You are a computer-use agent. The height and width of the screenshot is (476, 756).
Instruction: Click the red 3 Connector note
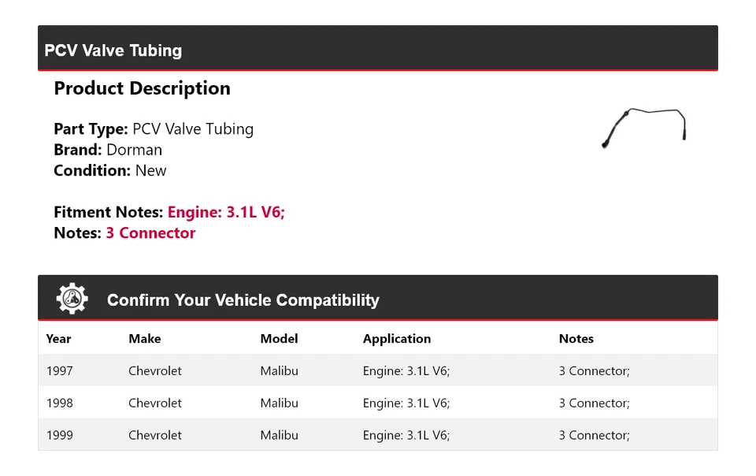150,233
